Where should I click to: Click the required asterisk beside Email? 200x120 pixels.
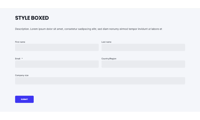click(22, 59)
